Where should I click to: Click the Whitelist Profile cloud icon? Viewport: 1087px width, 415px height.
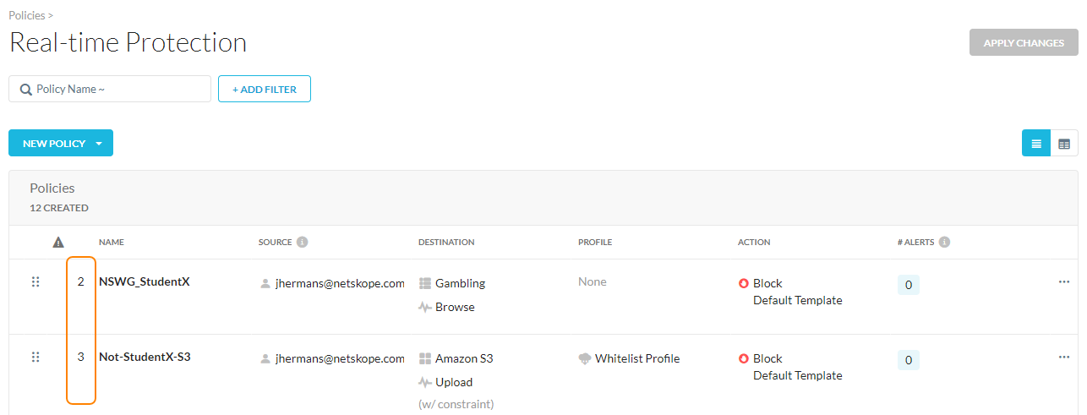(585, 359)
